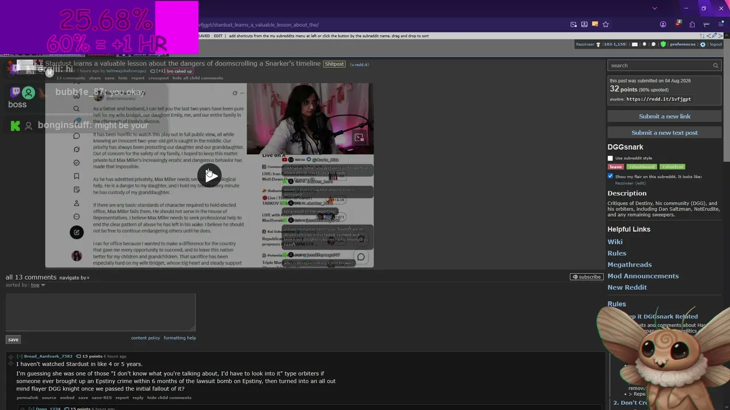Click the +shortcut button

pyautogui.click(x=672, y=167)
